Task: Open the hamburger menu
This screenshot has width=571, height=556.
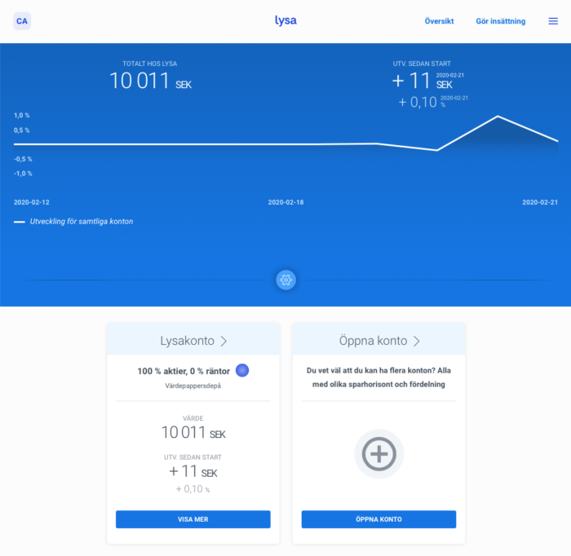Action: (x=553, y=21)
